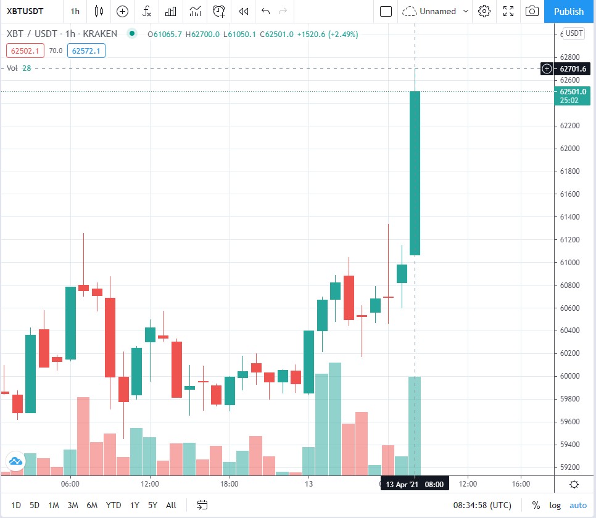
Task: Open the Financials bar chart icon
Action: (171, 11)
